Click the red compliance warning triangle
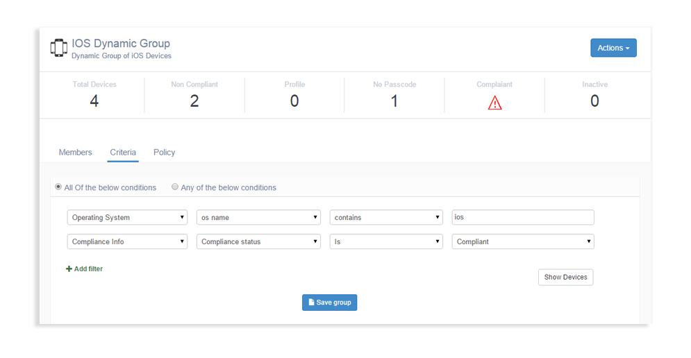This screenshot has width=691, height=358. (494, 103)
